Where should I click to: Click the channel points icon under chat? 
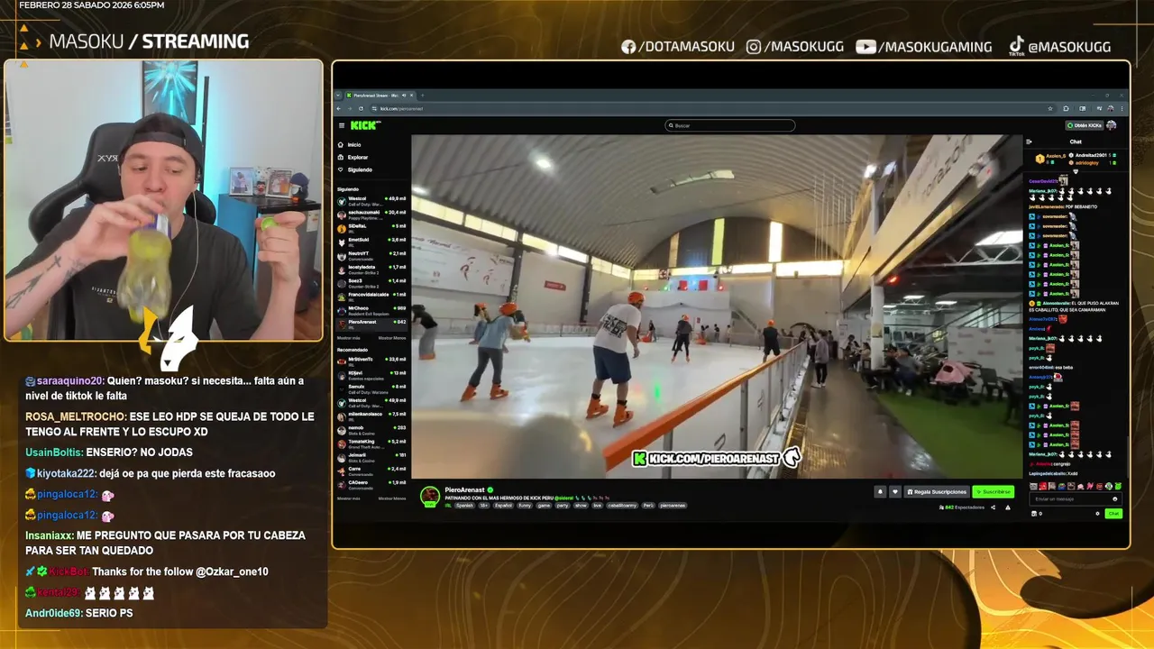tap(1034, 514)
